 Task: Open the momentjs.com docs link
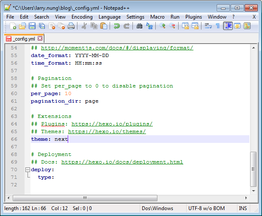(x=117, y=48)
